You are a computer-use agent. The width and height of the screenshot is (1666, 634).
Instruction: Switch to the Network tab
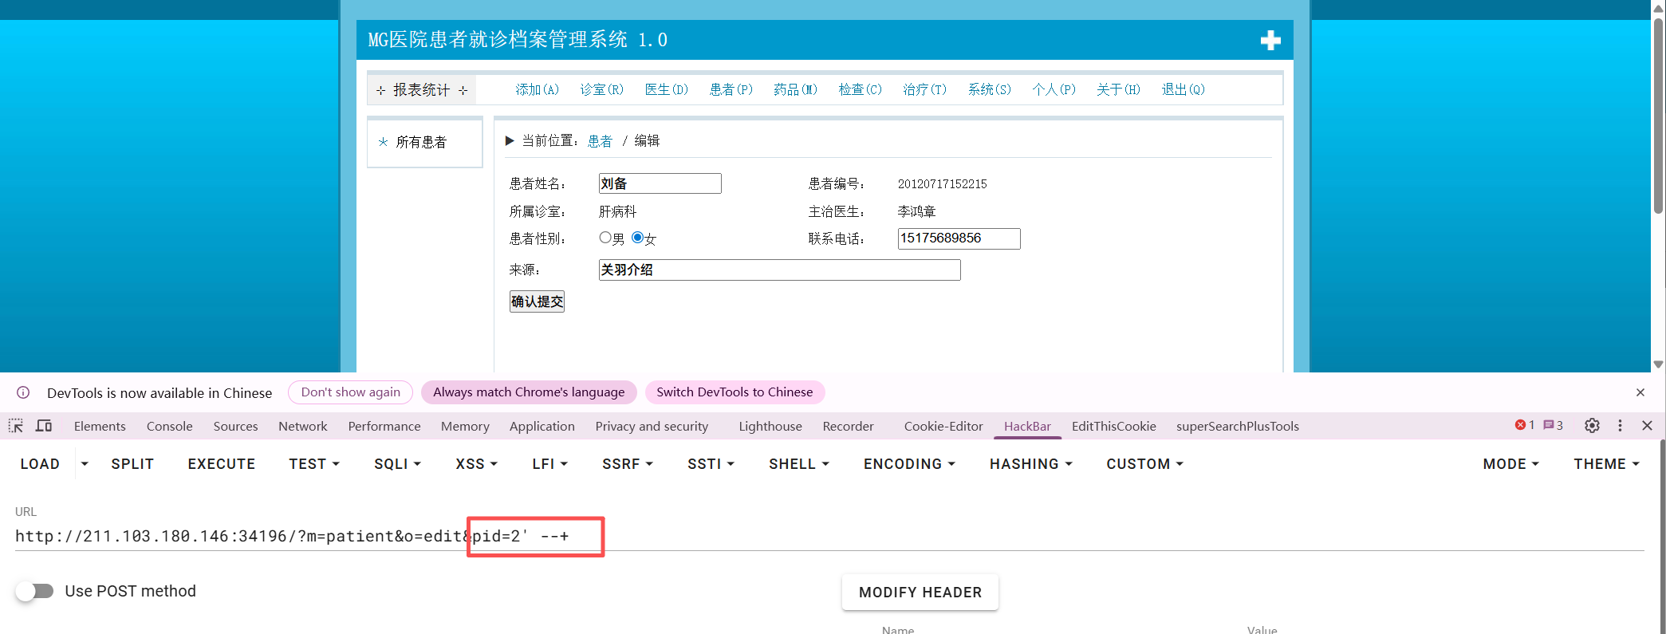(x=302, y=427)
